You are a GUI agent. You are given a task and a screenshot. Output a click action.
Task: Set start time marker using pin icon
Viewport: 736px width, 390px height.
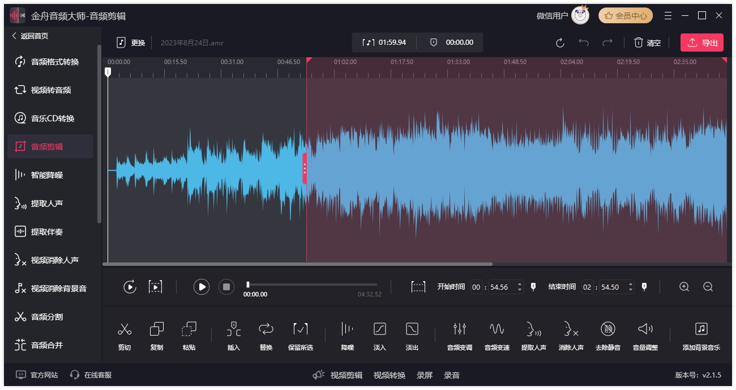point(533,287)
